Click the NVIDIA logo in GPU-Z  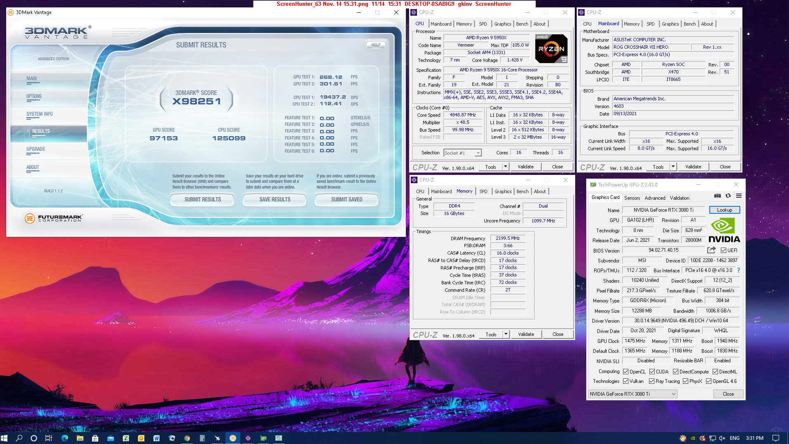[x=724, y=230]
